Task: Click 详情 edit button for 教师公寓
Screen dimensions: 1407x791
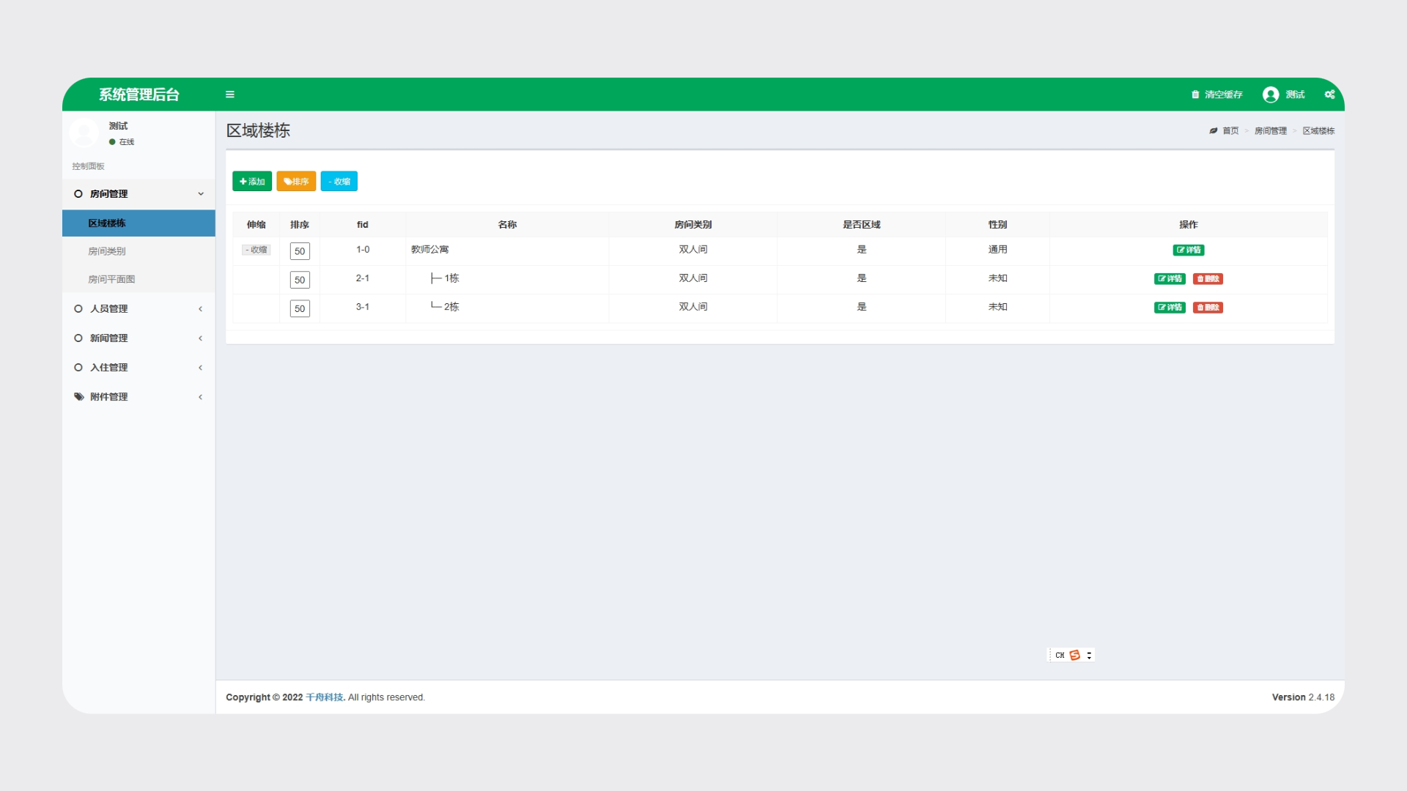Action: point(1188,250)
